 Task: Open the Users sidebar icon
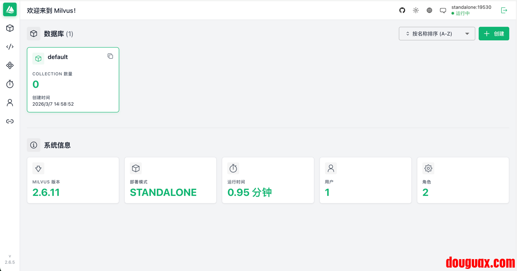tap(10, 103)
